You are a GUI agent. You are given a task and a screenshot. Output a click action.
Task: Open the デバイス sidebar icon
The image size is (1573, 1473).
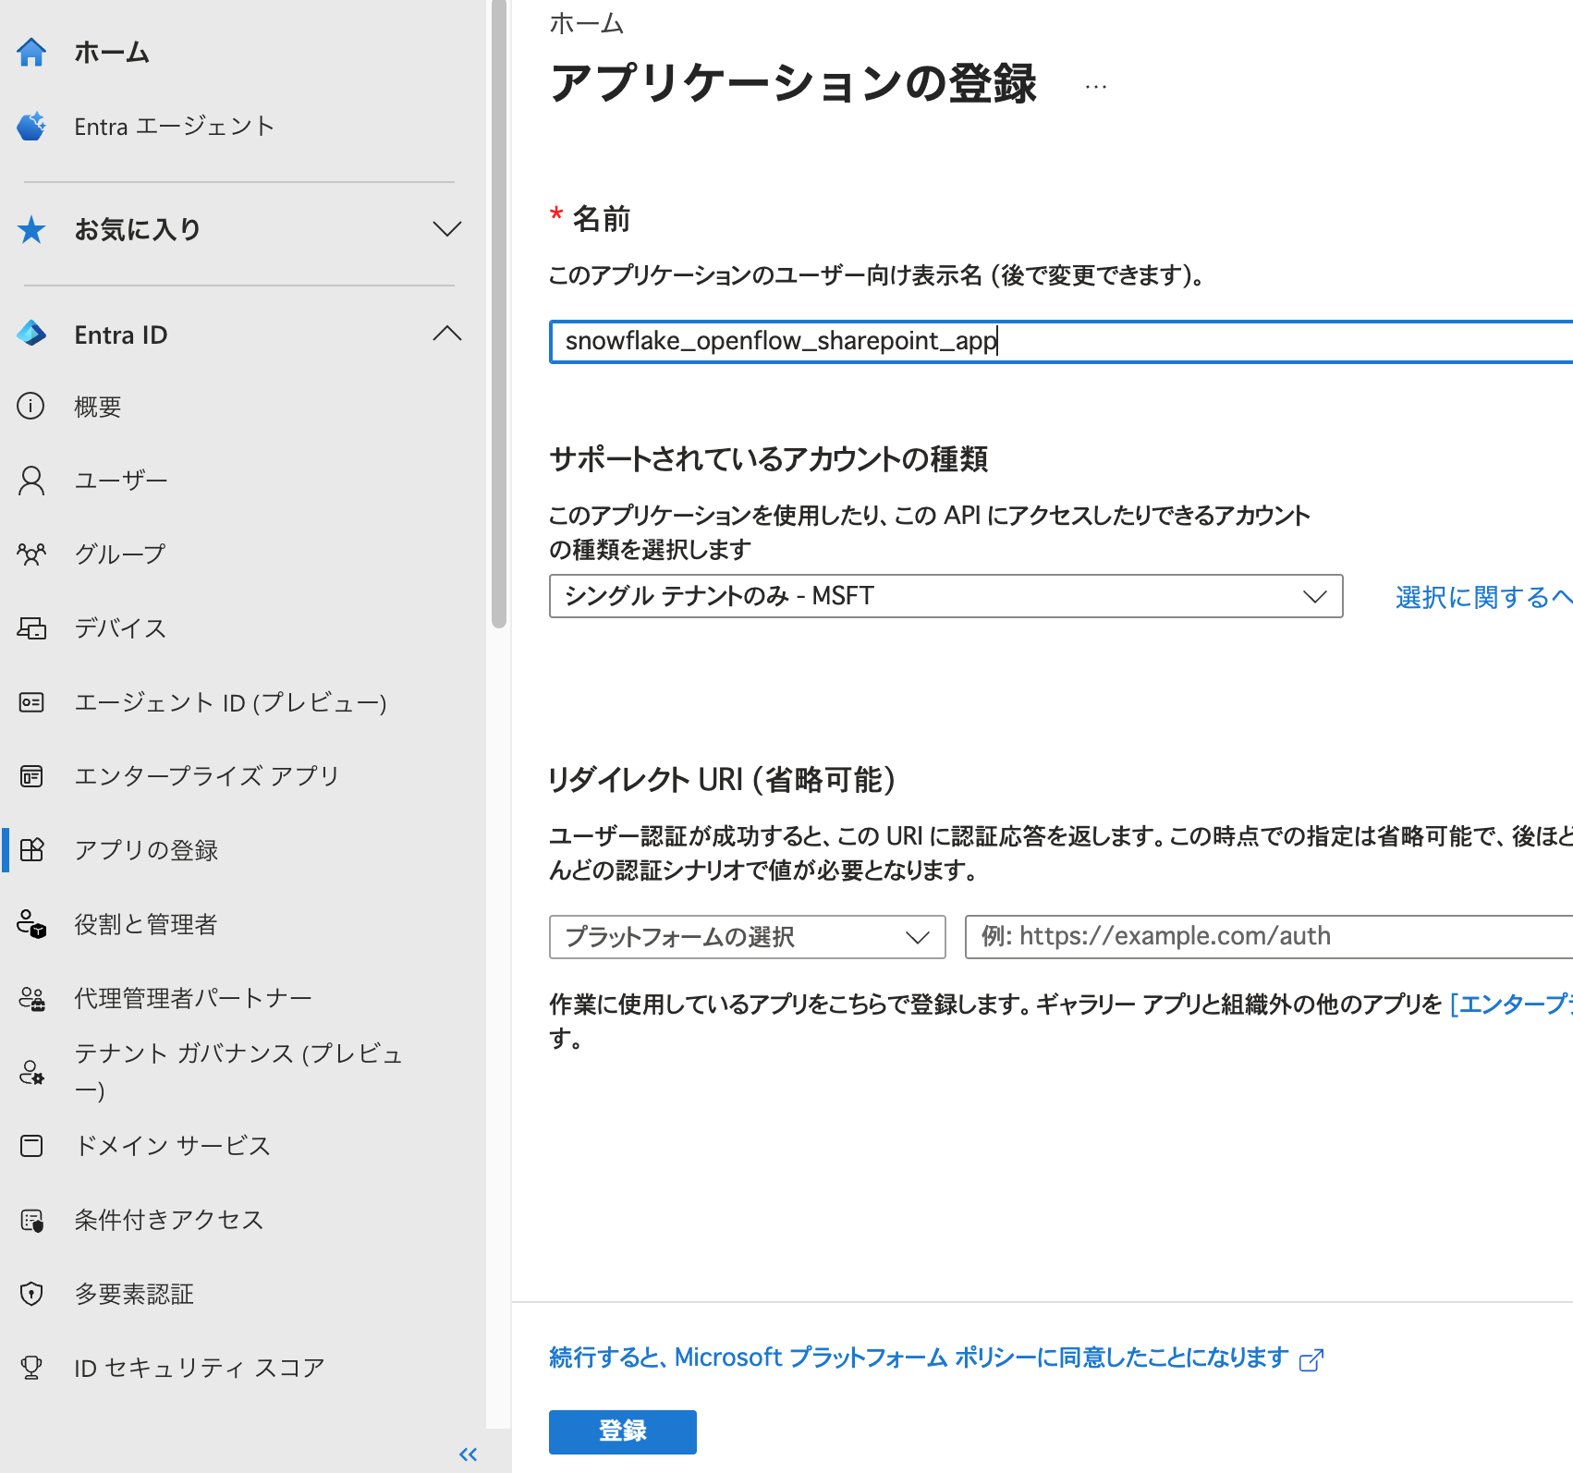tap(31, 628)
